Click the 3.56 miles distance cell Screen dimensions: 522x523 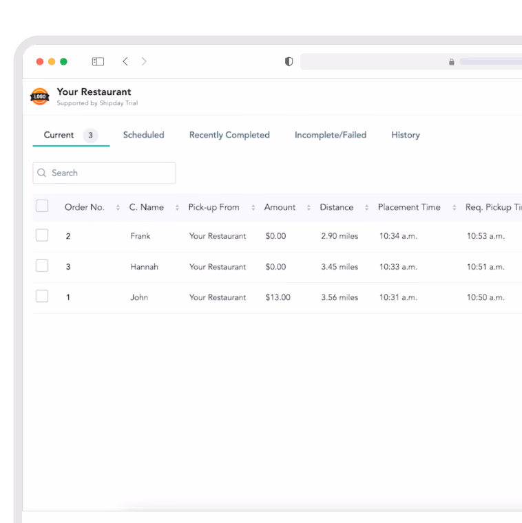point(340,297)
